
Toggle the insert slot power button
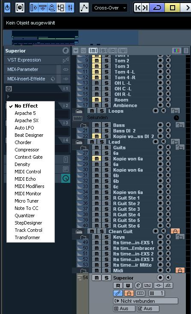pos(9,89)
